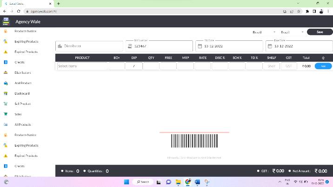Click the building icon in Distributor field

[x=60, y=46]
